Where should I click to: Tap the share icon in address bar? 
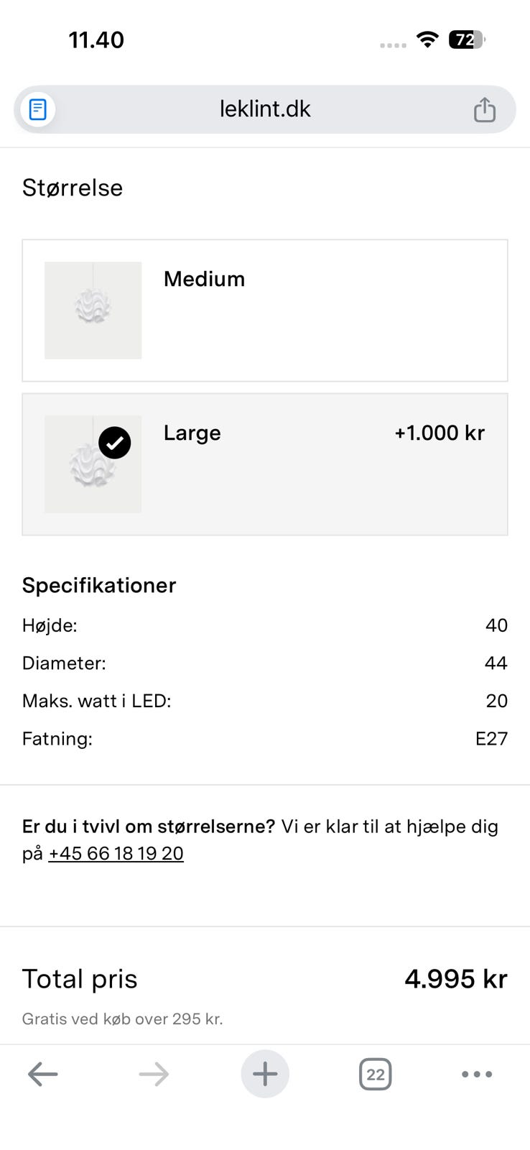[485, 109]
